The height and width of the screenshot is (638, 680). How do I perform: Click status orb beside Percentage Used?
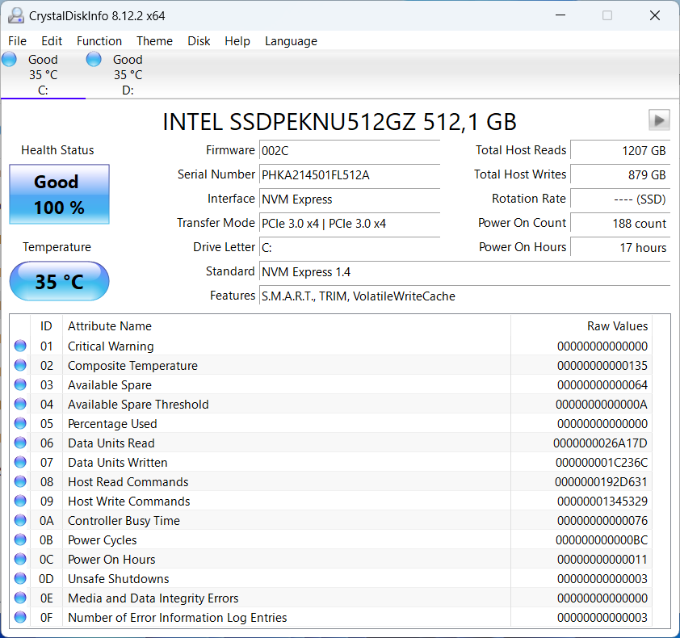tap(20, 424)
